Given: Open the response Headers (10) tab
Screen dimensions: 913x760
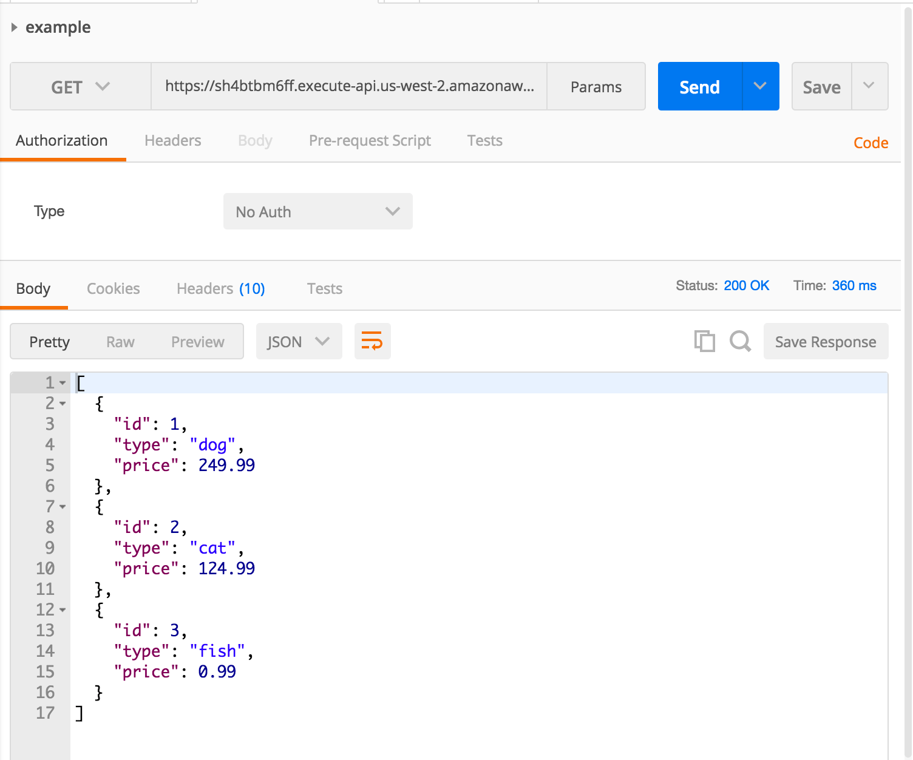Looking at the screenshot, I should click(221, 289).
